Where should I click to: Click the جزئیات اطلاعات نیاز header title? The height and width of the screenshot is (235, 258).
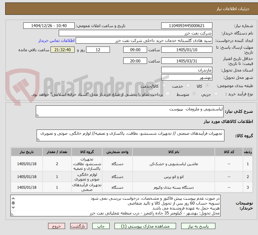[x=233, y=9]
